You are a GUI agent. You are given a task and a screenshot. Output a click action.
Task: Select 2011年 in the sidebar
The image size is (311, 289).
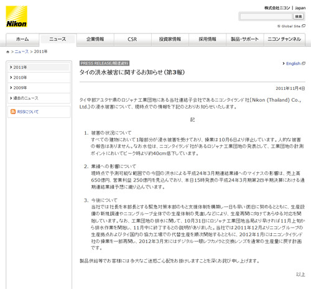39,67
